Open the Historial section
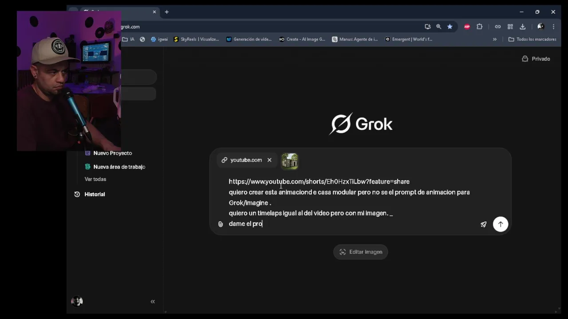 [90, 194]
